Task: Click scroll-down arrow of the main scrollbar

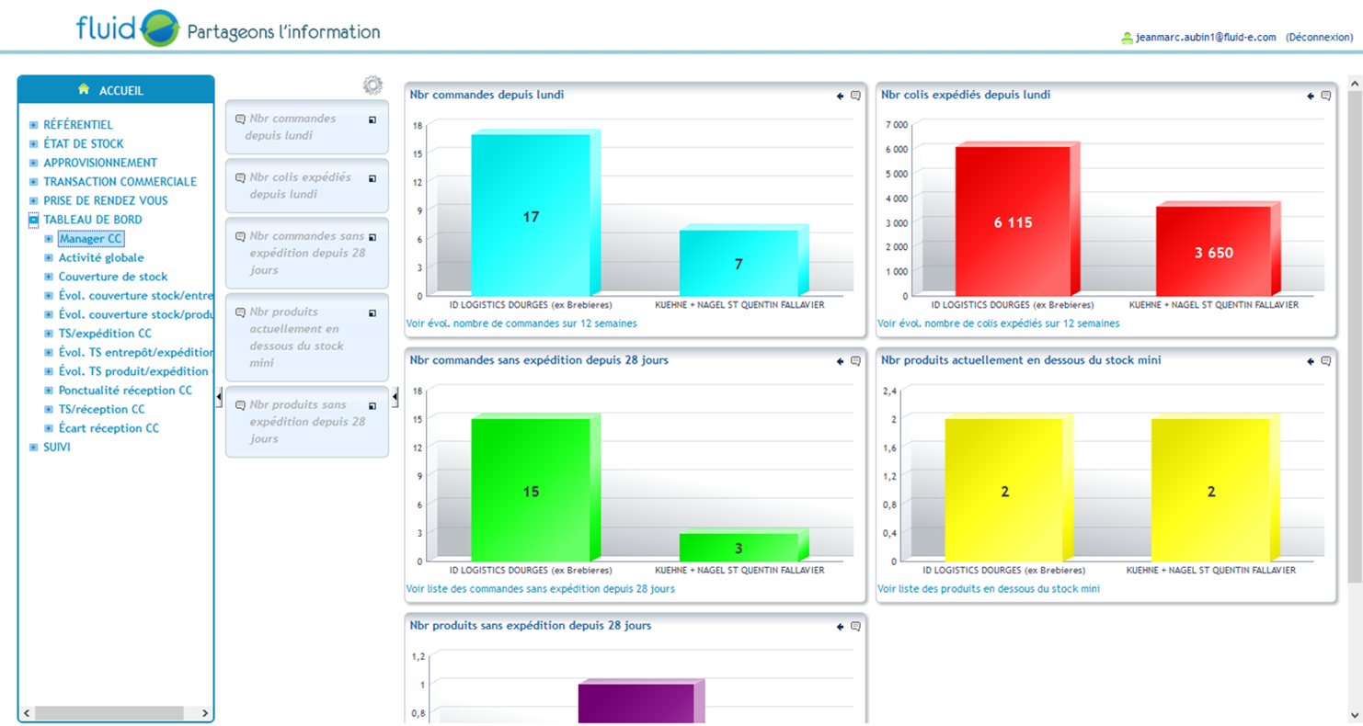Action: 1355,716
